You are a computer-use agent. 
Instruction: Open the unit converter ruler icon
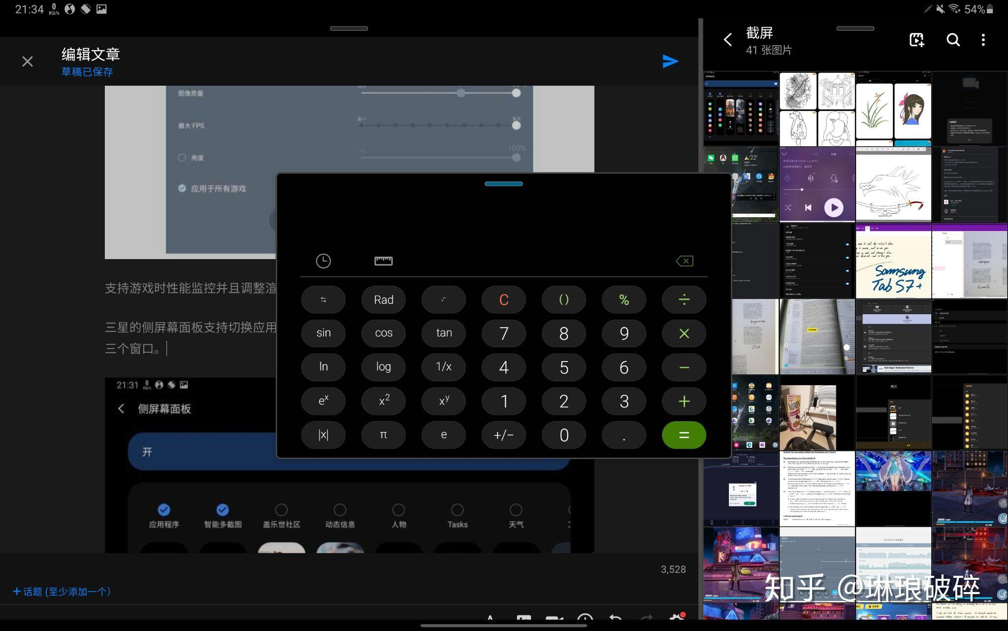click(x=383, y=261)
